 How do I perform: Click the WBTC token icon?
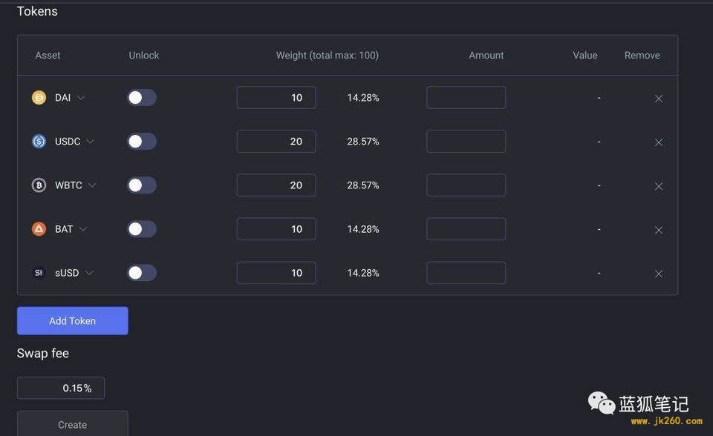(39, 185)
